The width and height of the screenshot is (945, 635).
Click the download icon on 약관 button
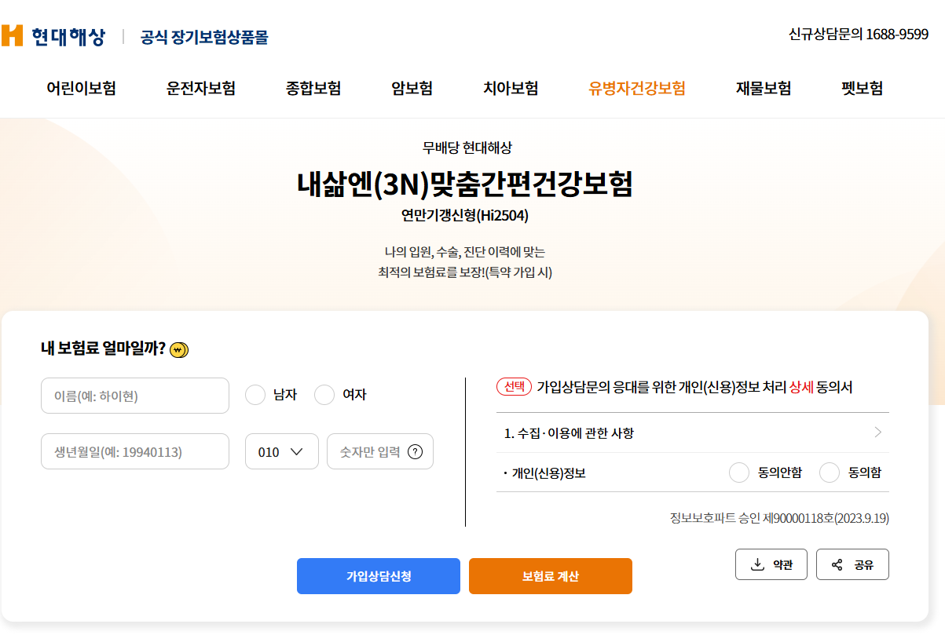tap(758, 564)
